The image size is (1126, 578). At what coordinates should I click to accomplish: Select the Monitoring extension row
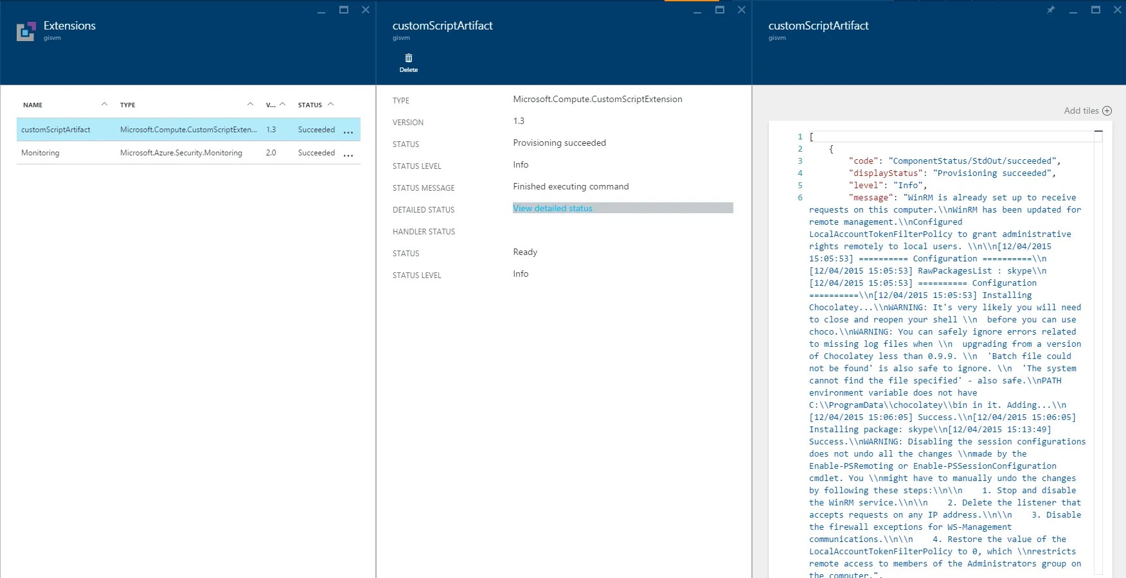coord(188,153)
